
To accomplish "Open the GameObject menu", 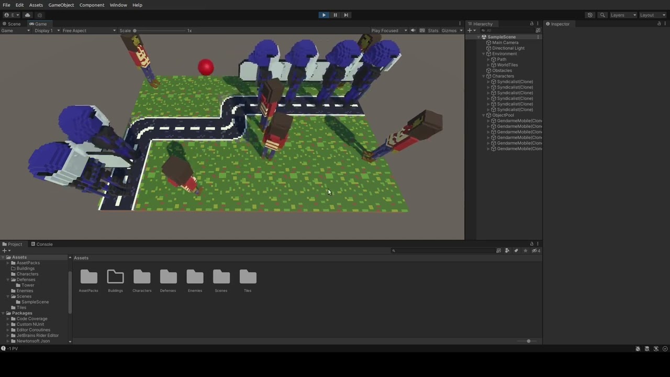I will point(61,5).
